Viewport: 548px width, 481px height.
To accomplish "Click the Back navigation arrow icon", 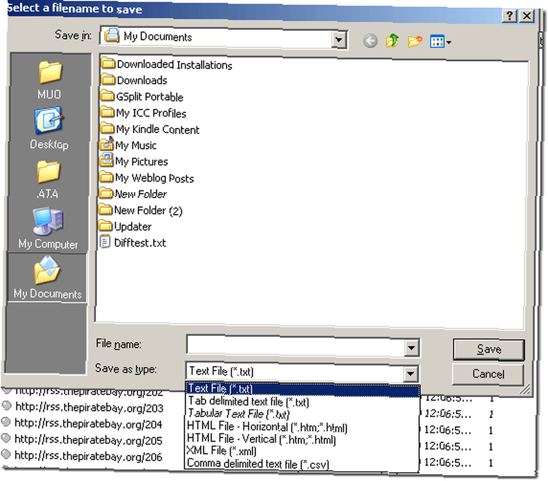I will tap(370, 41).
